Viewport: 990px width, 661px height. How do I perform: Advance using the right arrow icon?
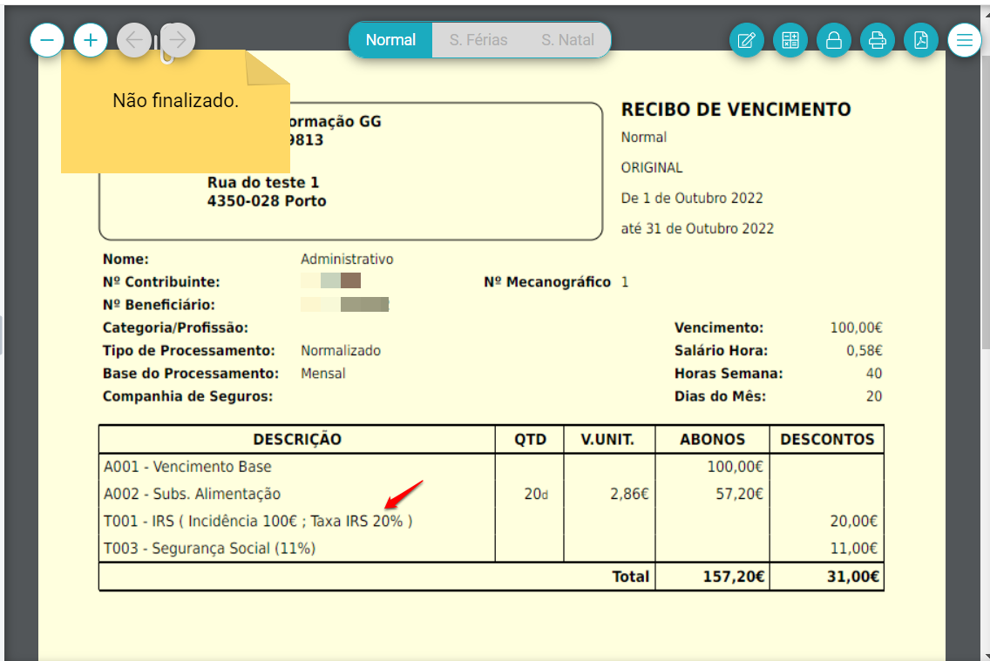click(x=178, y=39)
